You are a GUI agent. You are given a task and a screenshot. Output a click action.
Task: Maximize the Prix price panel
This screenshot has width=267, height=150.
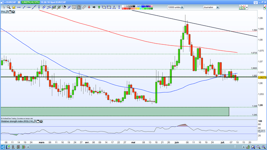pos(10,12)
